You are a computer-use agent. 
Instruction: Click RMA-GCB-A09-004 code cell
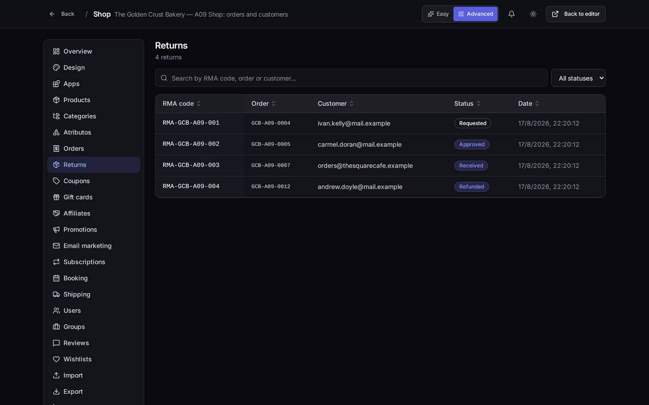pos(191,186)
